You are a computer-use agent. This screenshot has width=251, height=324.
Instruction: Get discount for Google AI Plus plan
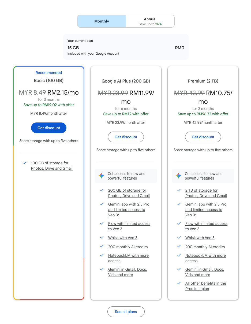126,137
